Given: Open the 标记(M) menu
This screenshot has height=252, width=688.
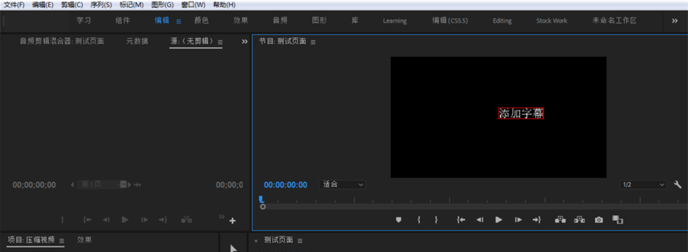Looking at the screenshot, I should pyautogui.click(x=131, y=5).
